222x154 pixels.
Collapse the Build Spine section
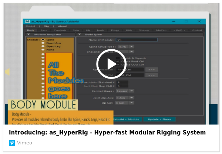[80, 34]
